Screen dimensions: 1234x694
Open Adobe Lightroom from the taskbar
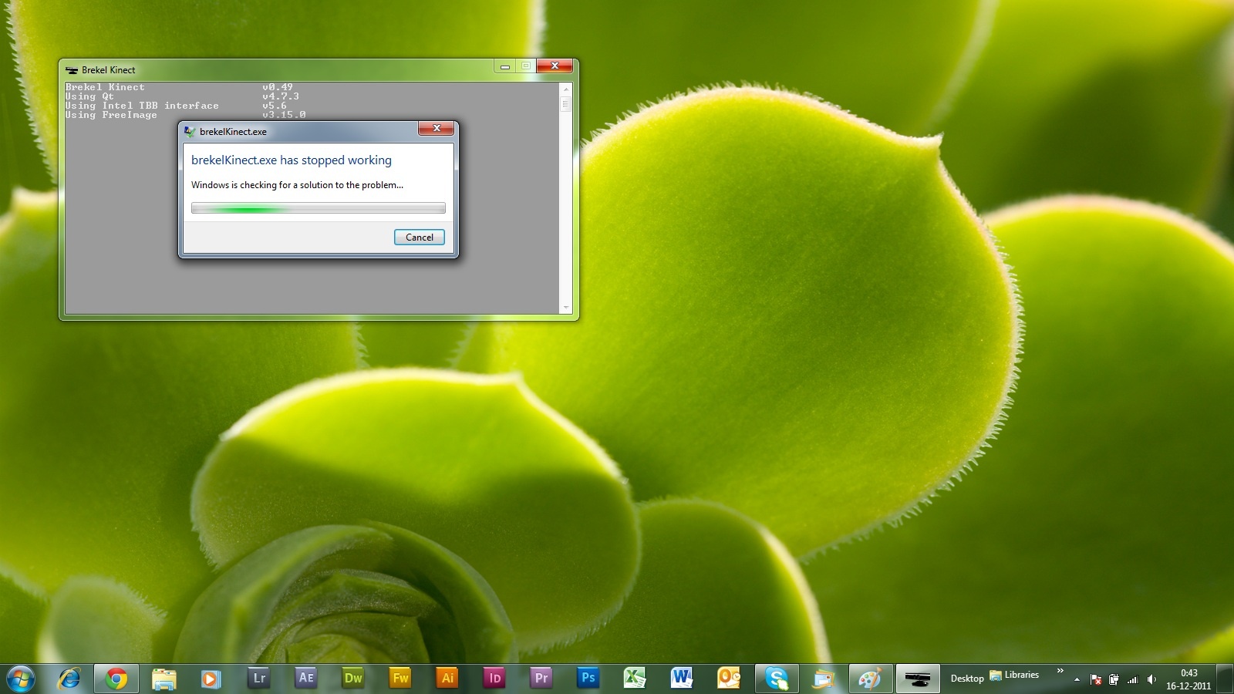click(258, 679)
